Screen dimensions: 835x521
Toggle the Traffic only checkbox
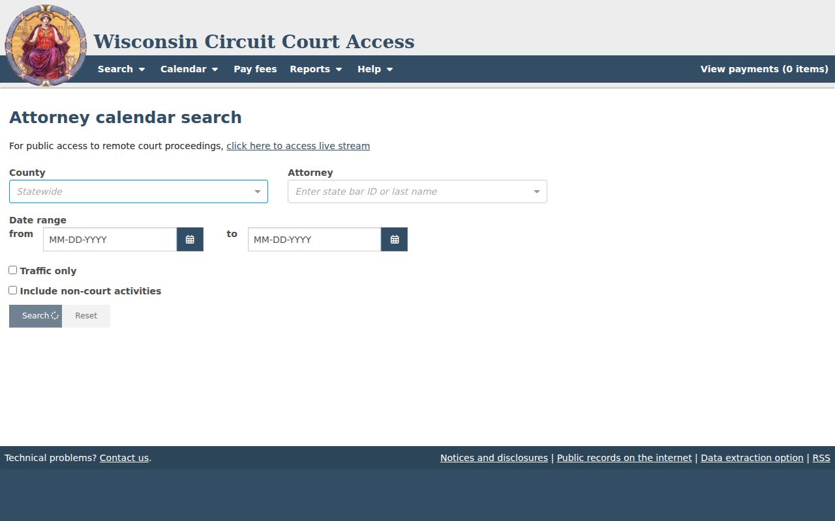pyautogui.click(x=12, y=270)
